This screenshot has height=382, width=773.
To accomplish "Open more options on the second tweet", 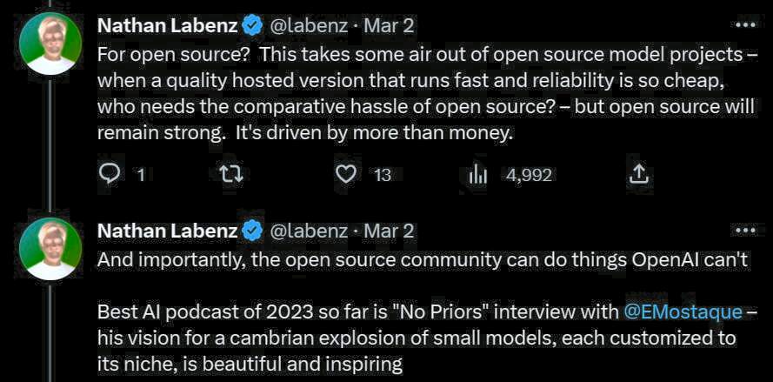I will pos(745,230).
